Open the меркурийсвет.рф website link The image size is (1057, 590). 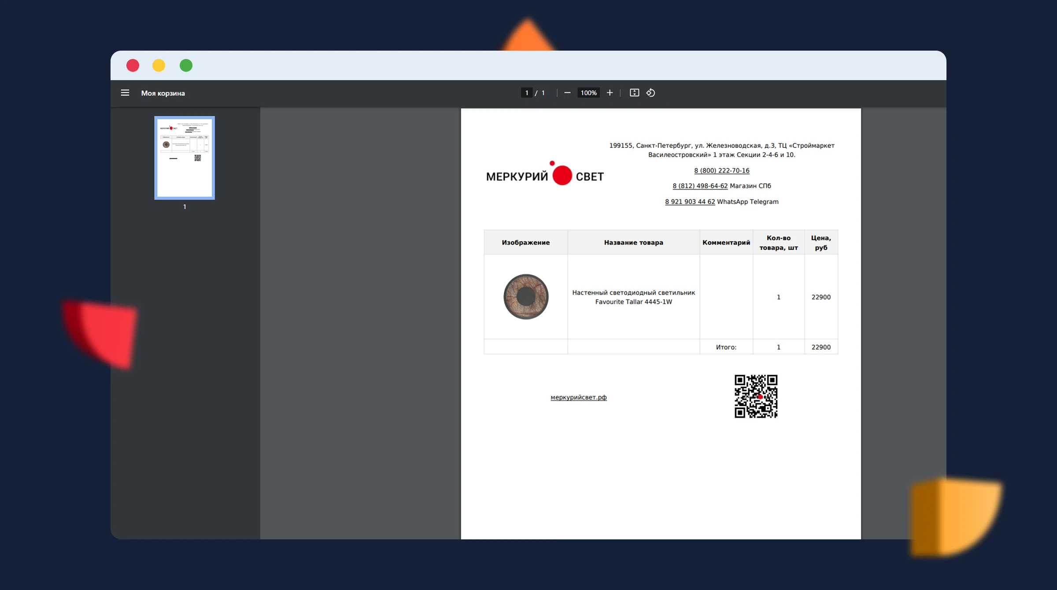coord(578,397)
